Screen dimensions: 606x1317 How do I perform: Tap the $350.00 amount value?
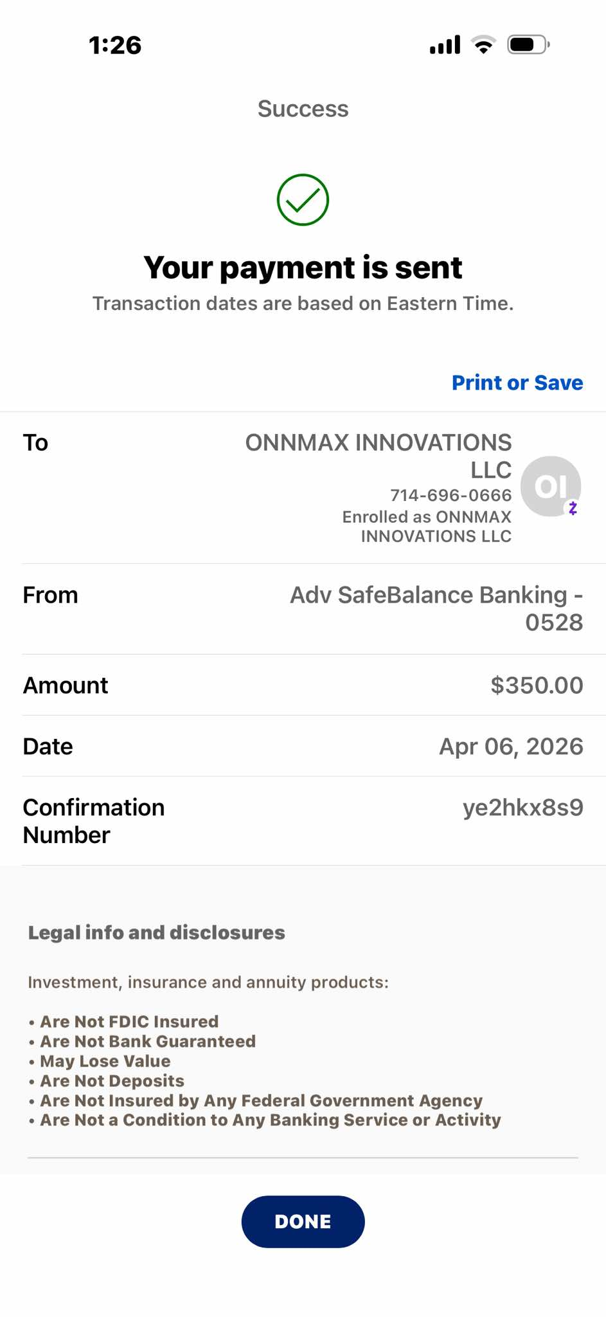[x=537, y=685]
